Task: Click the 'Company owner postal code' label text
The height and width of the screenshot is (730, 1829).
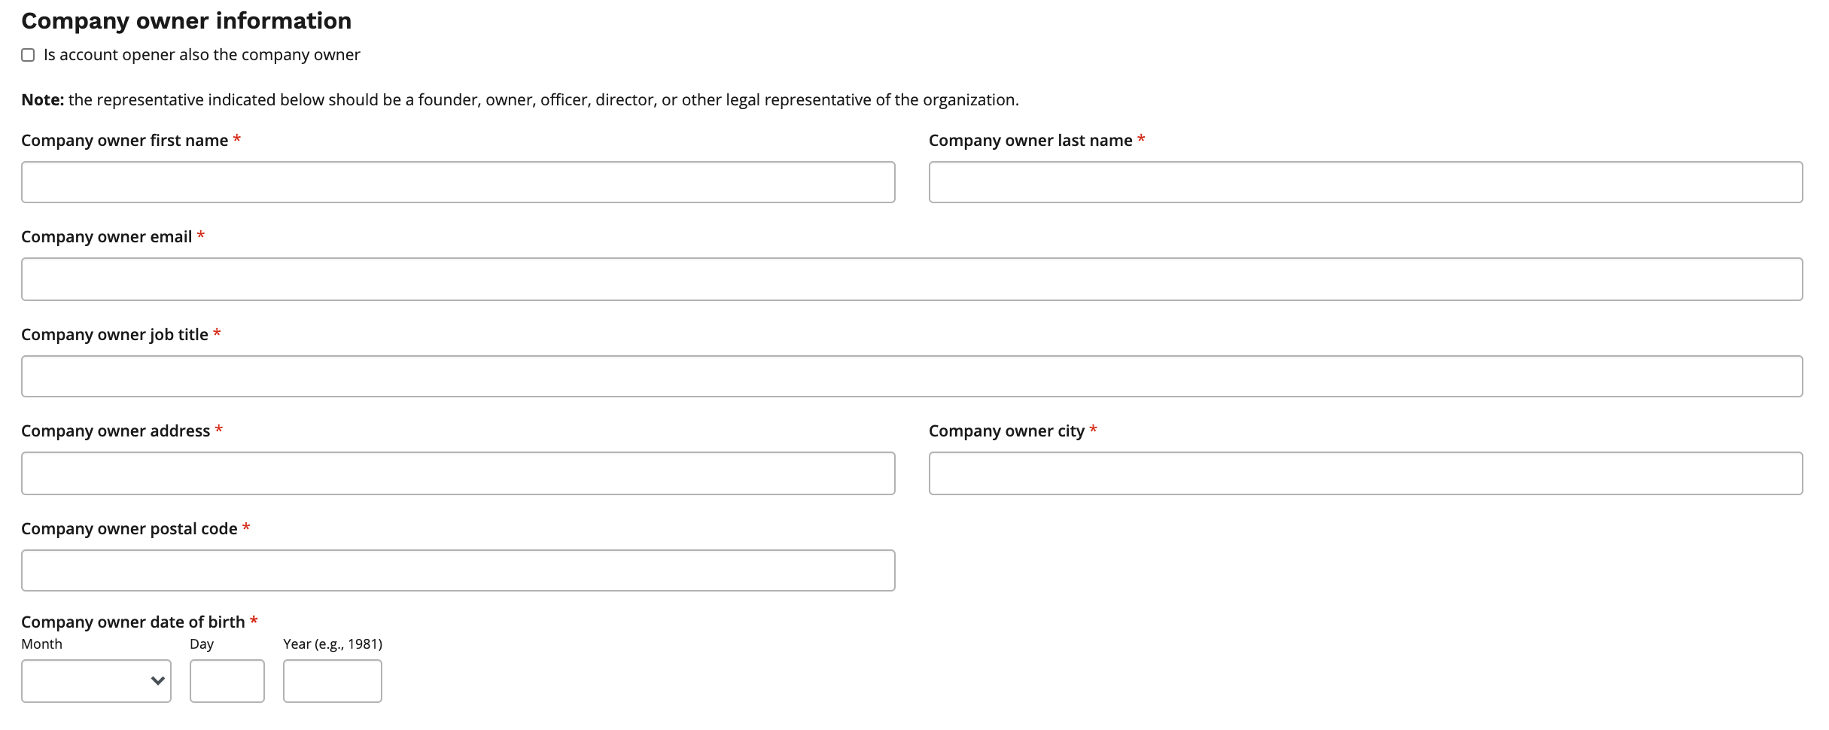Action: (x=129, y=529)
